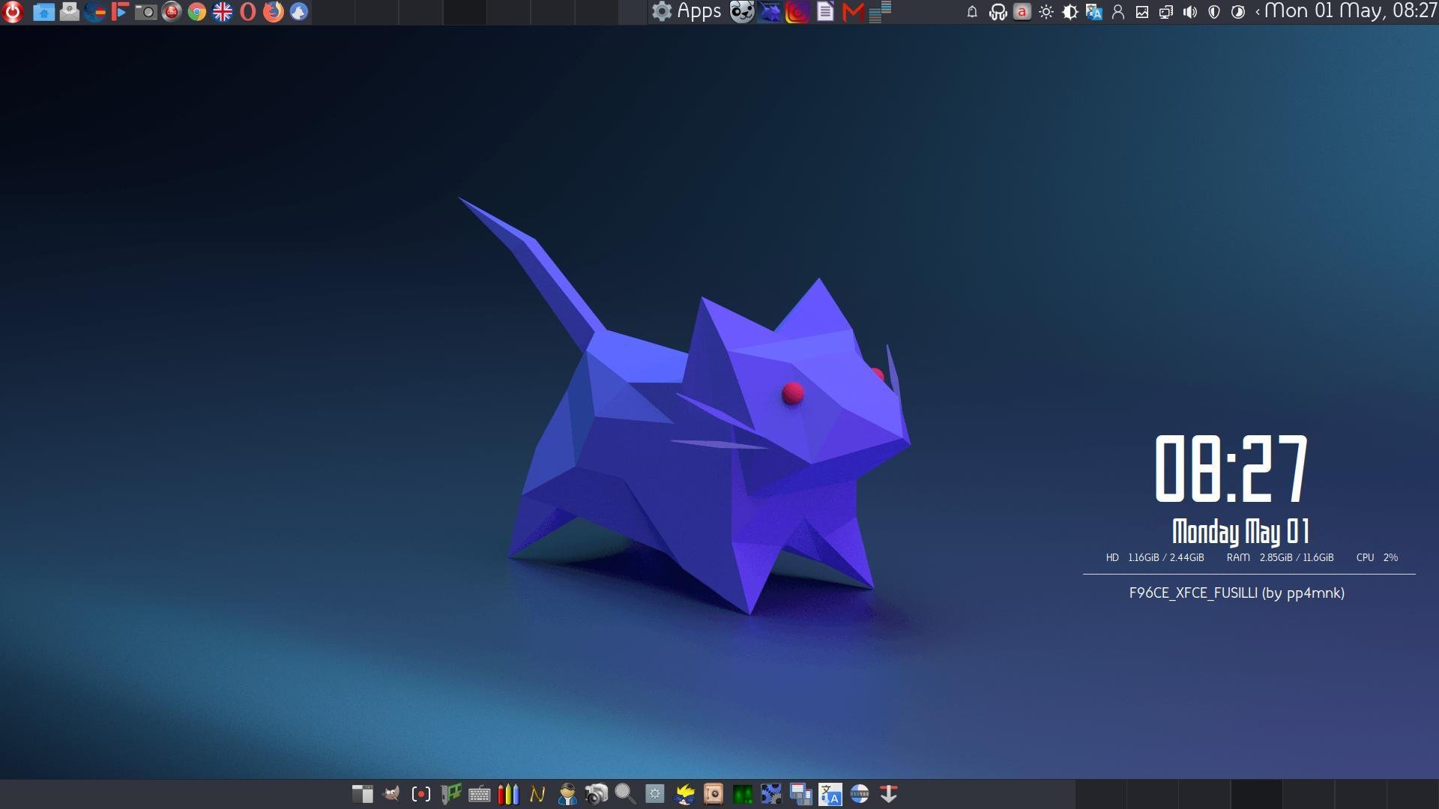This screenshot has height=809, width=1439.
Task: Open the password safe from the dock
Action: (x=712, y=794)
